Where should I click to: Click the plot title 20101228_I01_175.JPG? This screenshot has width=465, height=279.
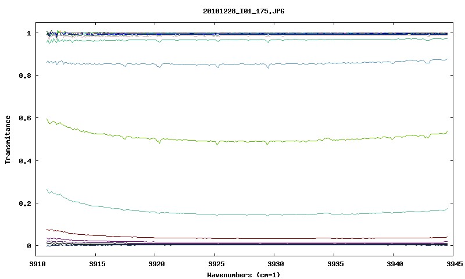pyautogui.click(x=244, y=11)
